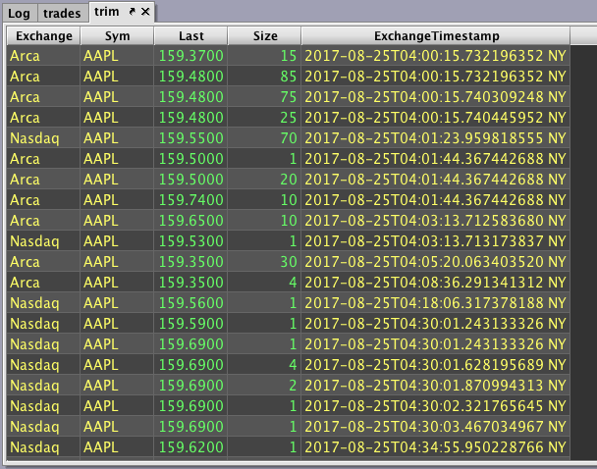Sort table by Last column header
This screenshot has height=469, width=597.
click(190, 35)
